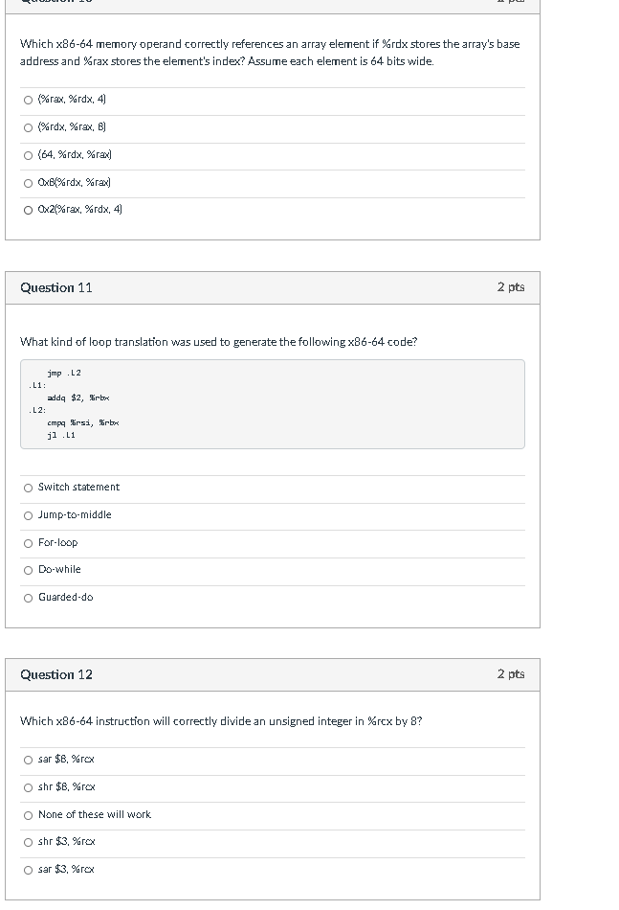Select 0x8(%rdx, %rax) option
619x910 pixels.
coord(29,182)
